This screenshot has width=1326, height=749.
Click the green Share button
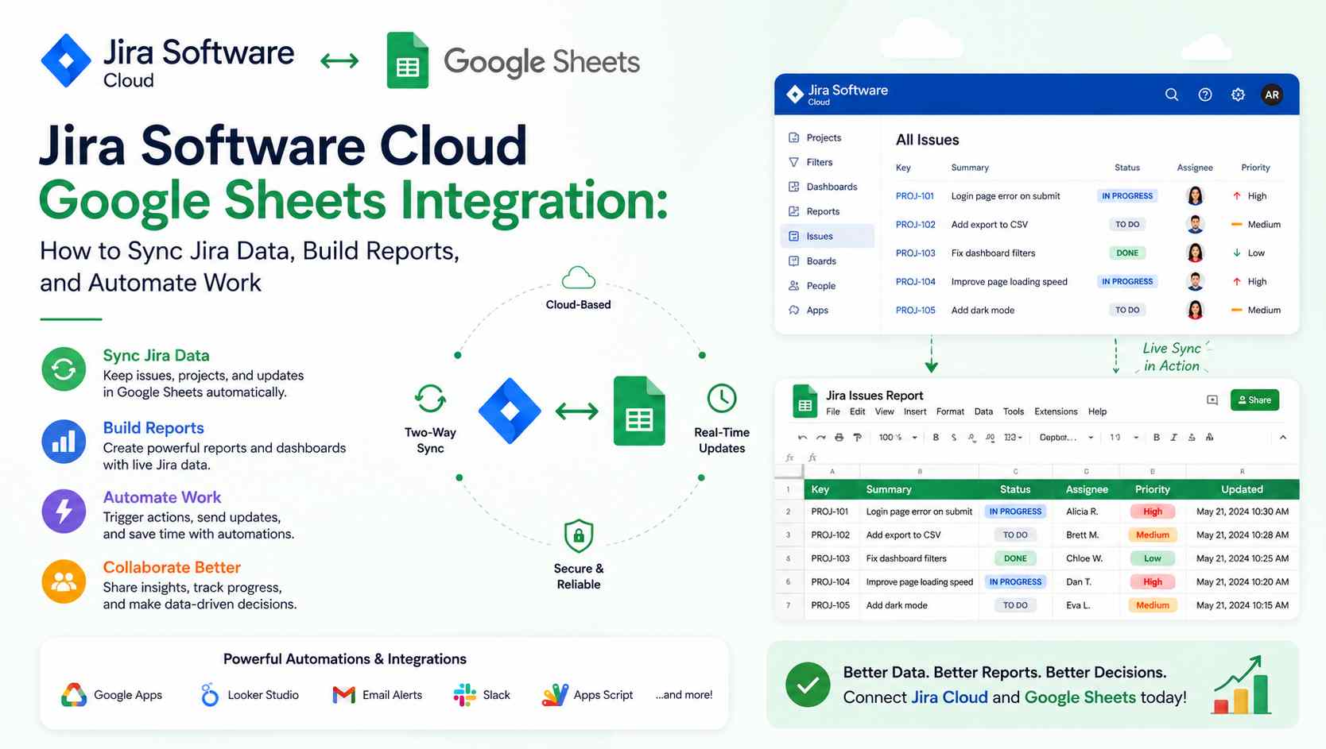pos(1254,400)
